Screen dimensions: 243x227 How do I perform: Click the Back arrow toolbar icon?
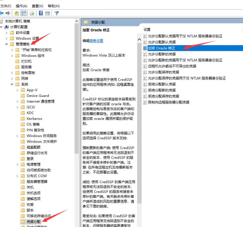tap(2, 13)
